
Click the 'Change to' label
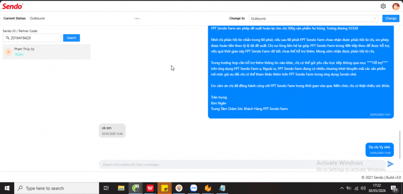(x=237, y=18)
